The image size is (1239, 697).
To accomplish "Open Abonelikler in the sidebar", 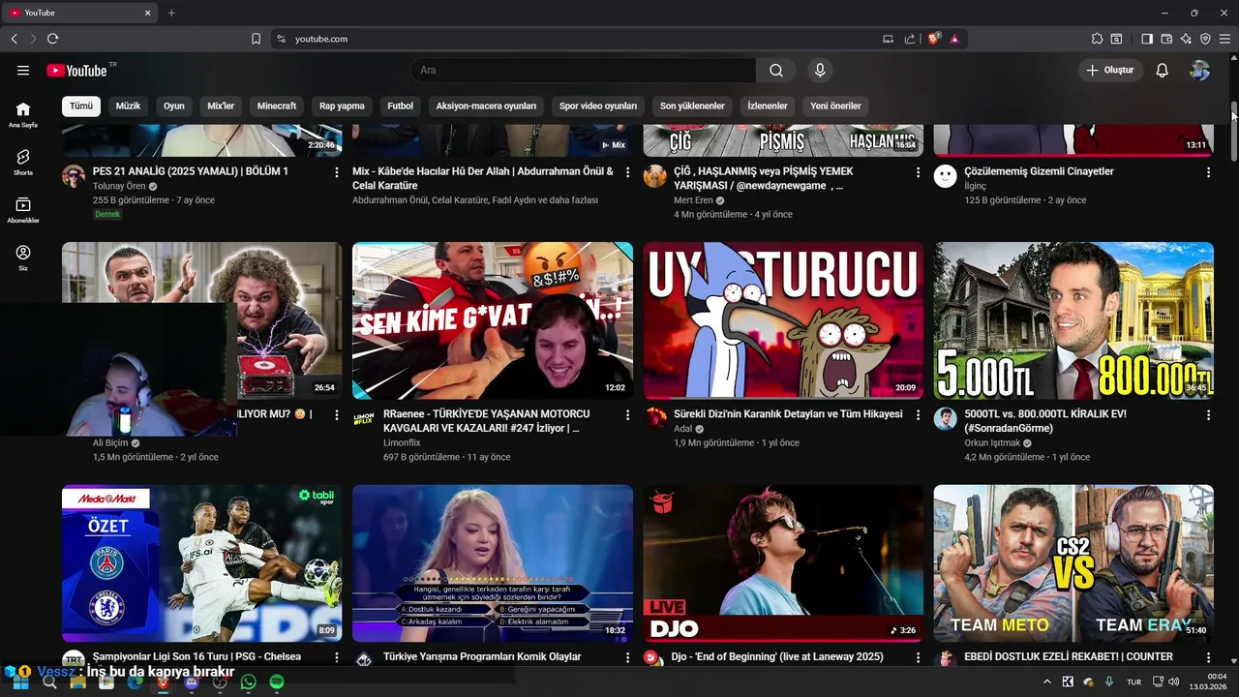I will (x=23, y=210).
